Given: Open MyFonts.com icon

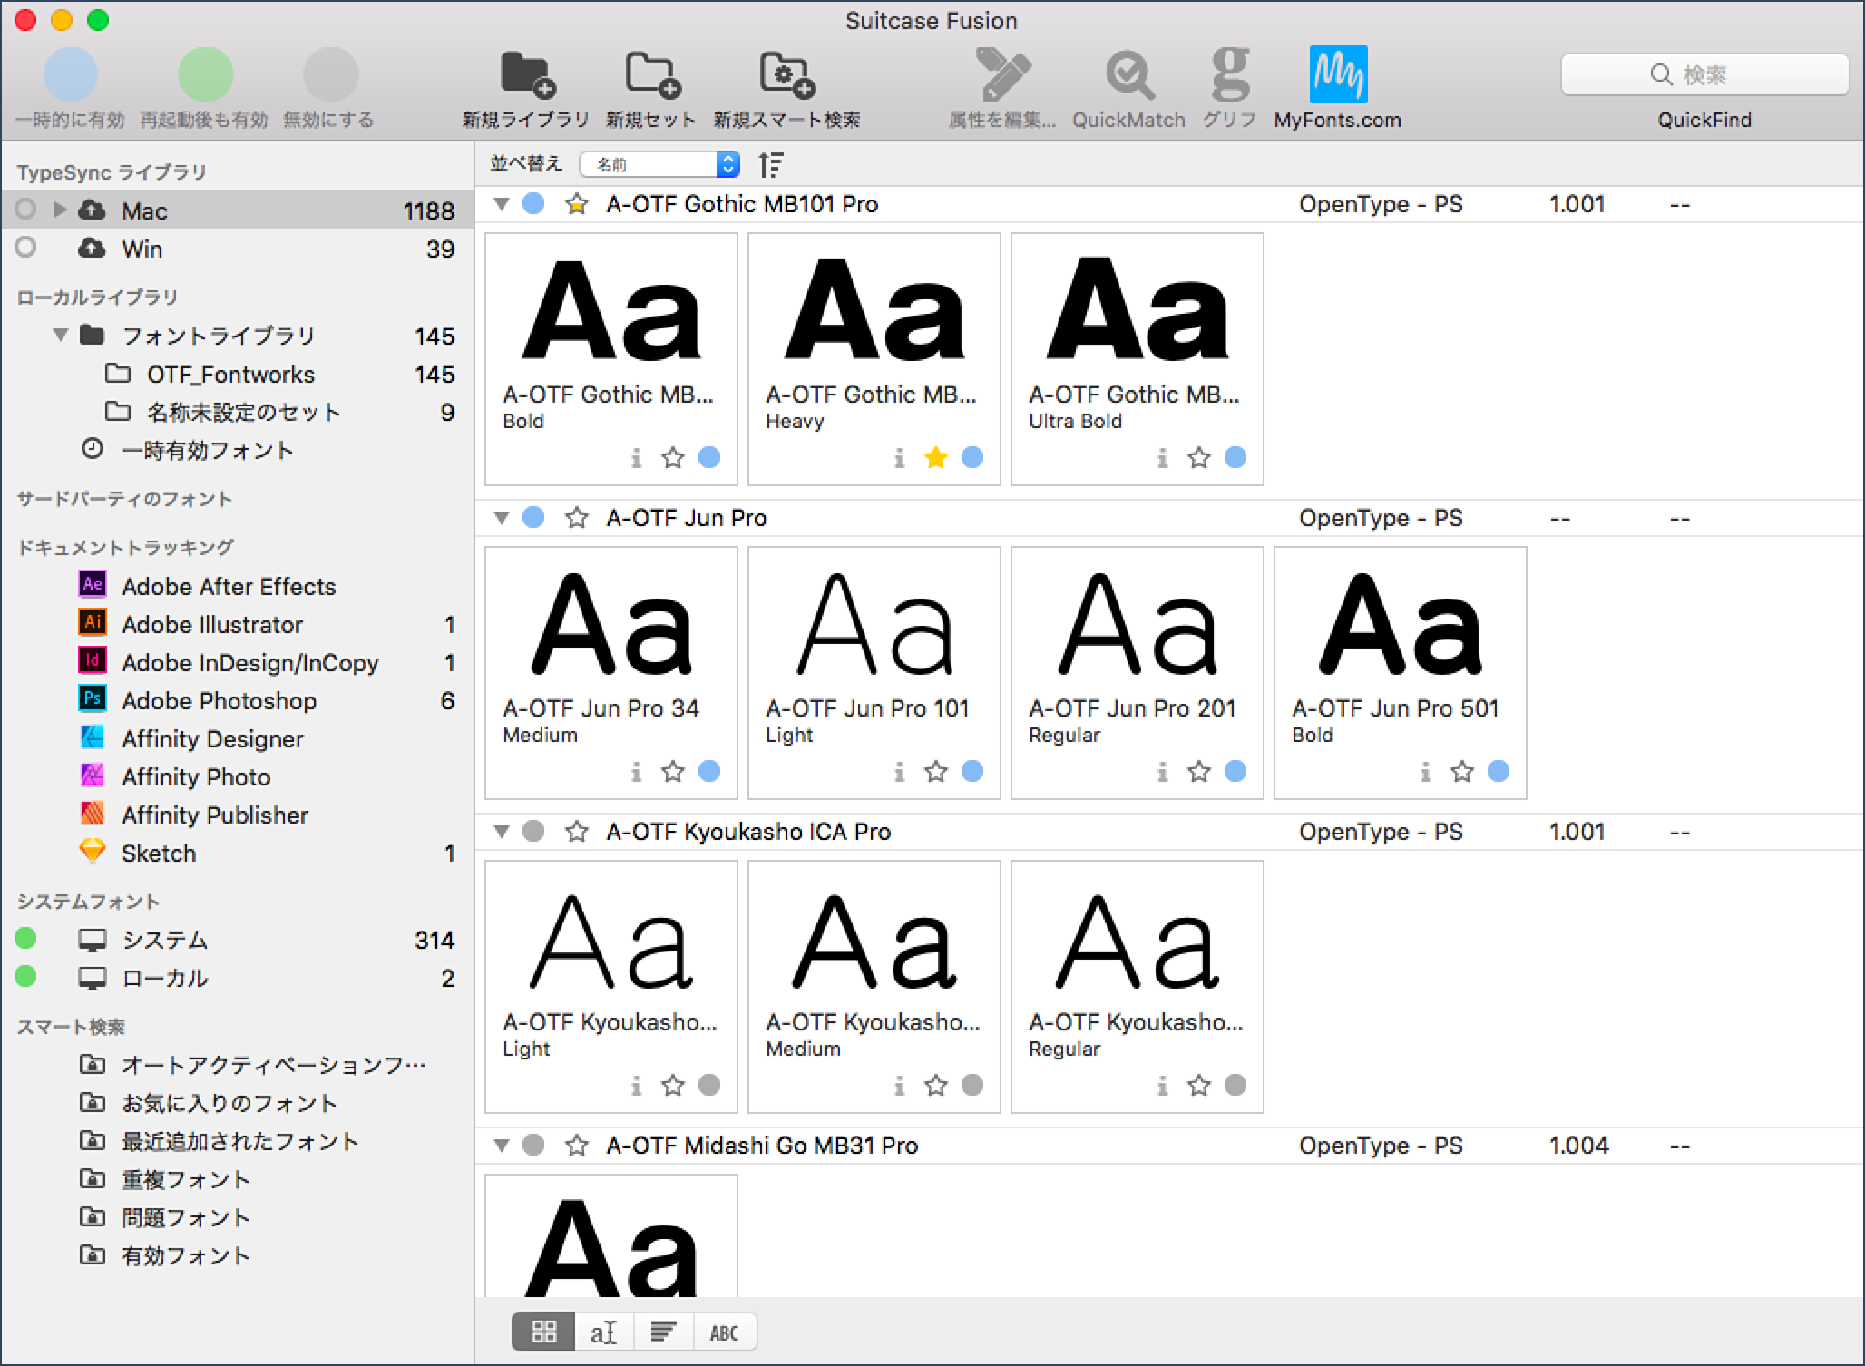Looking at the screenshot, I should [1338, 74].
